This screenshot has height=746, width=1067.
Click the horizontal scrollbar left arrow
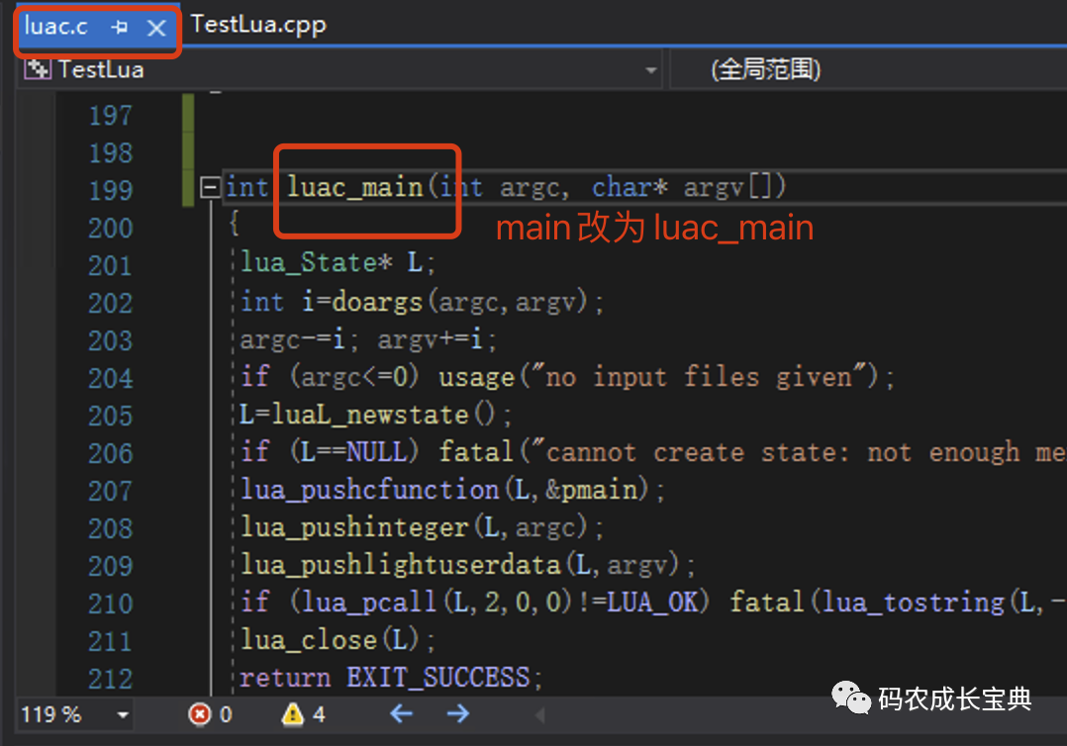click(538, 714)
